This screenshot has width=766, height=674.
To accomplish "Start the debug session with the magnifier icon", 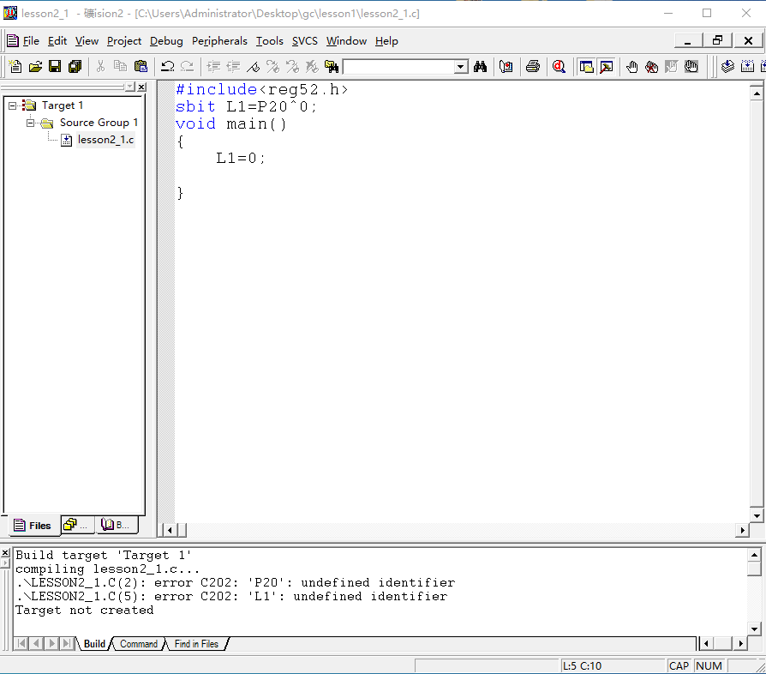I will (559, 67).
